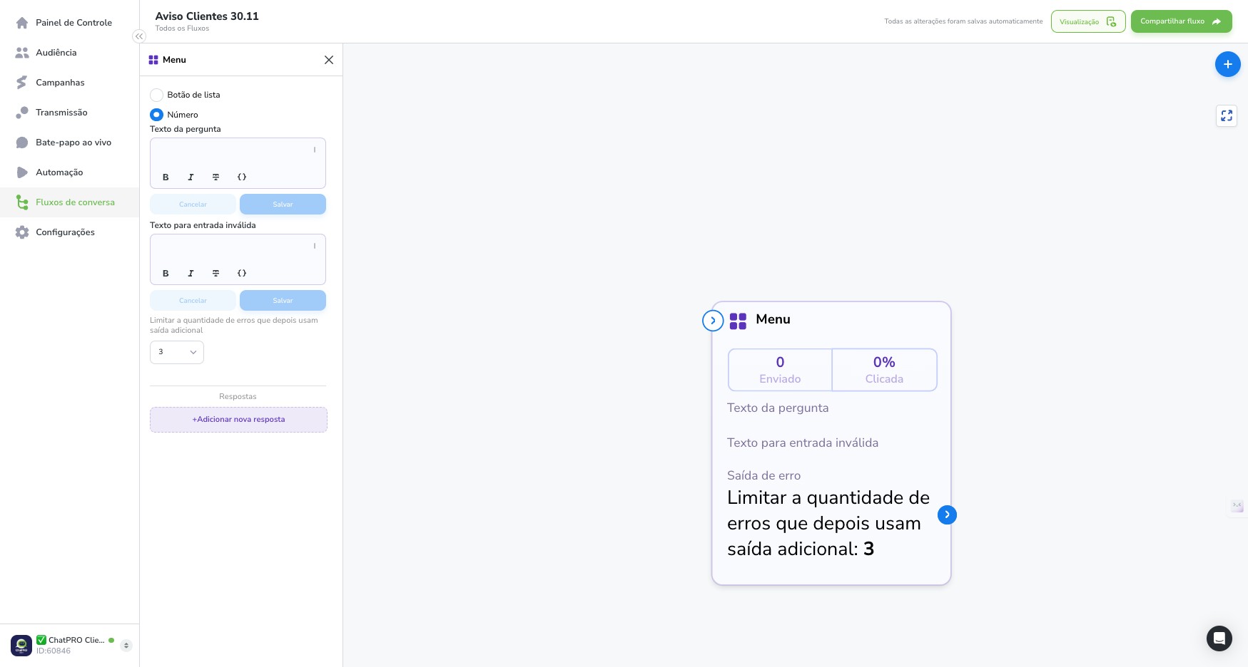The image size is (1248, 667).
Task: Click the Bate-papo chat bubble icon
Action: click(x=22, y=143)
